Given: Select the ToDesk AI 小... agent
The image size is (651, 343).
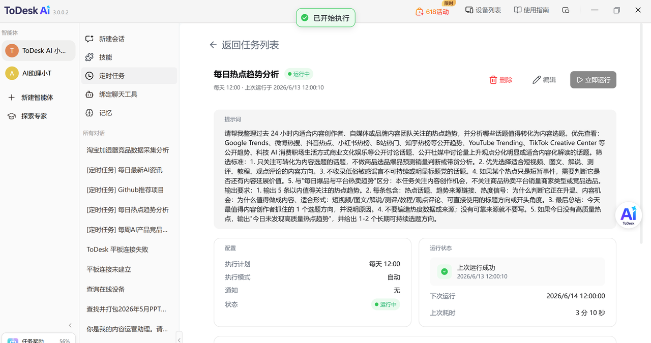Looking at the screenshot, I should [38, 51].
